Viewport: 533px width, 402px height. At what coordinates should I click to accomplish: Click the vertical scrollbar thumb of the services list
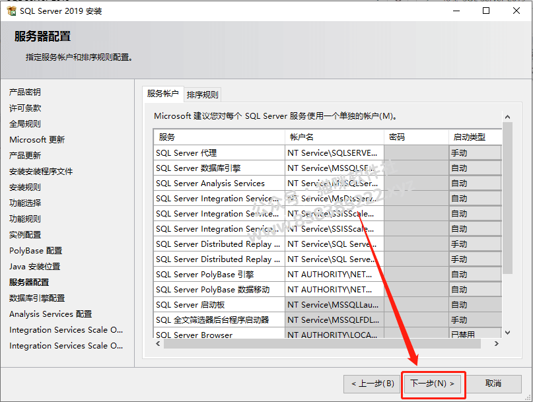[507, 198]
